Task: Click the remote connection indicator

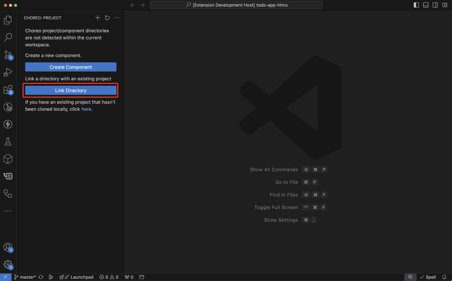Action: click(x=6, y=277)
